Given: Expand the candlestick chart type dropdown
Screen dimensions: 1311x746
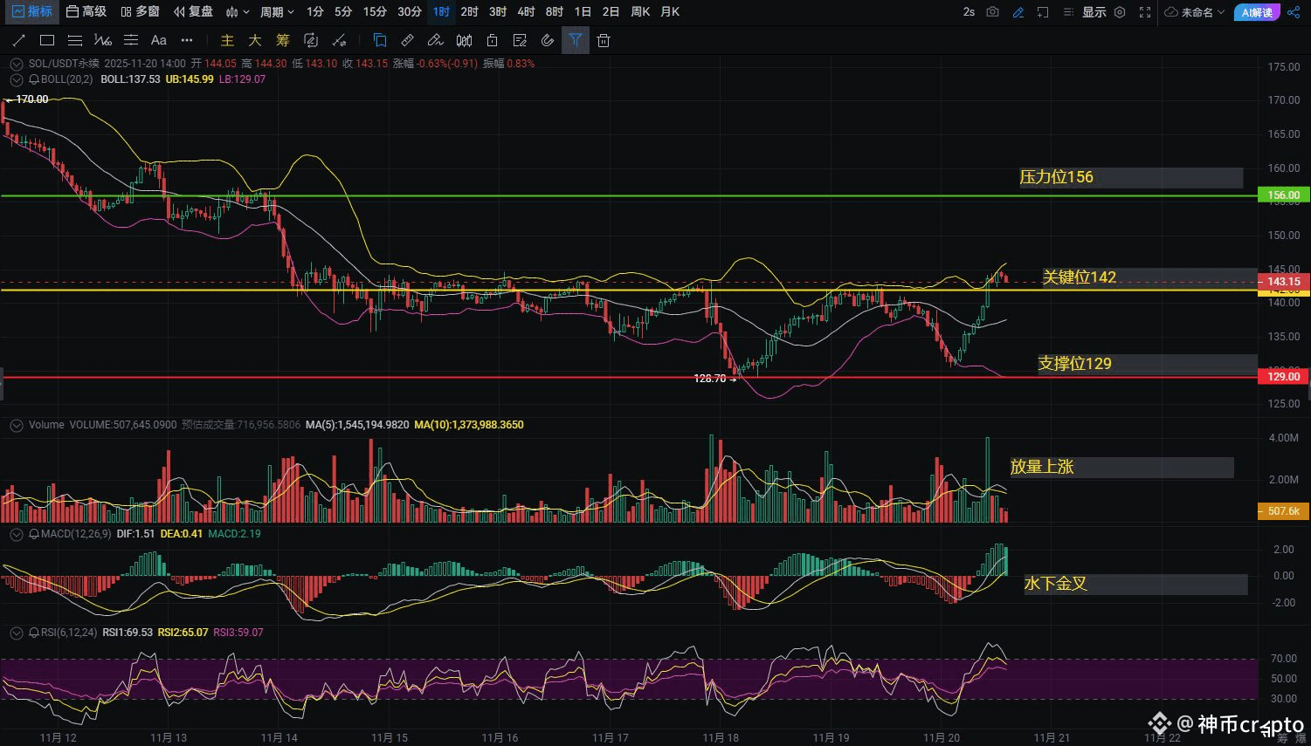Looking at the screenshot, I should point(238,12).
